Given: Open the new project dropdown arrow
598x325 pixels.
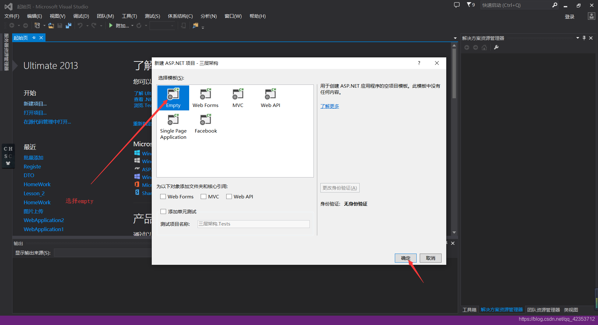Looking at the screenshot, I should click(x=44, y=26).
